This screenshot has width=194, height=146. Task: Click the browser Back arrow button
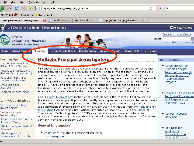click(x=2, y=8)
